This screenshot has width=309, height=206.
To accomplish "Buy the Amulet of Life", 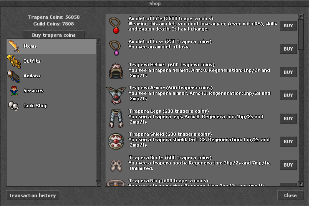I will point(288,26).
